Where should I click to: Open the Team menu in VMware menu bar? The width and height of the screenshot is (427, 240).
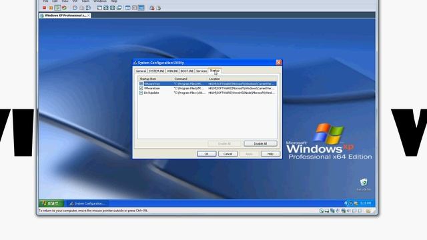(x=85, y=1)
